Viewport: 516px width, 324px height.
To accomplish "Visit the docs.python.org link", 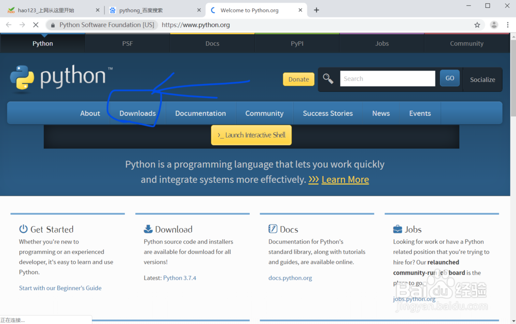I will pyautogui.click(x=290, y=278).
